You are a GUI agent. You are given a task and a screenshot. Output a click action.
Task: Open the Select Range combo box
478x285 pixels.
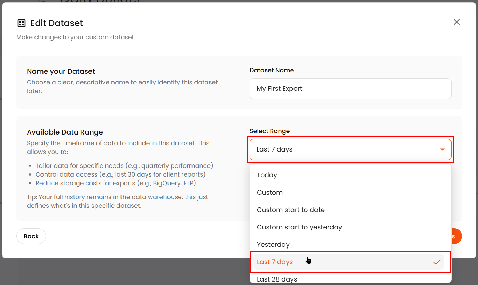coord(350,149)
